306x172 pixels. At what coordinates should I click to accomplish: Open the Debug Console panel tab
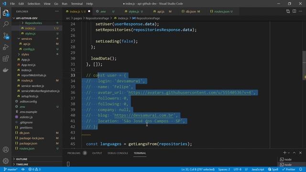[x=118, y=153]
